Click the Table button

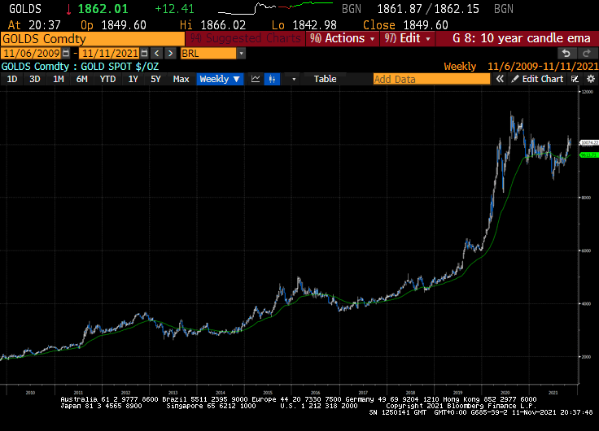(x=325, y=79)
